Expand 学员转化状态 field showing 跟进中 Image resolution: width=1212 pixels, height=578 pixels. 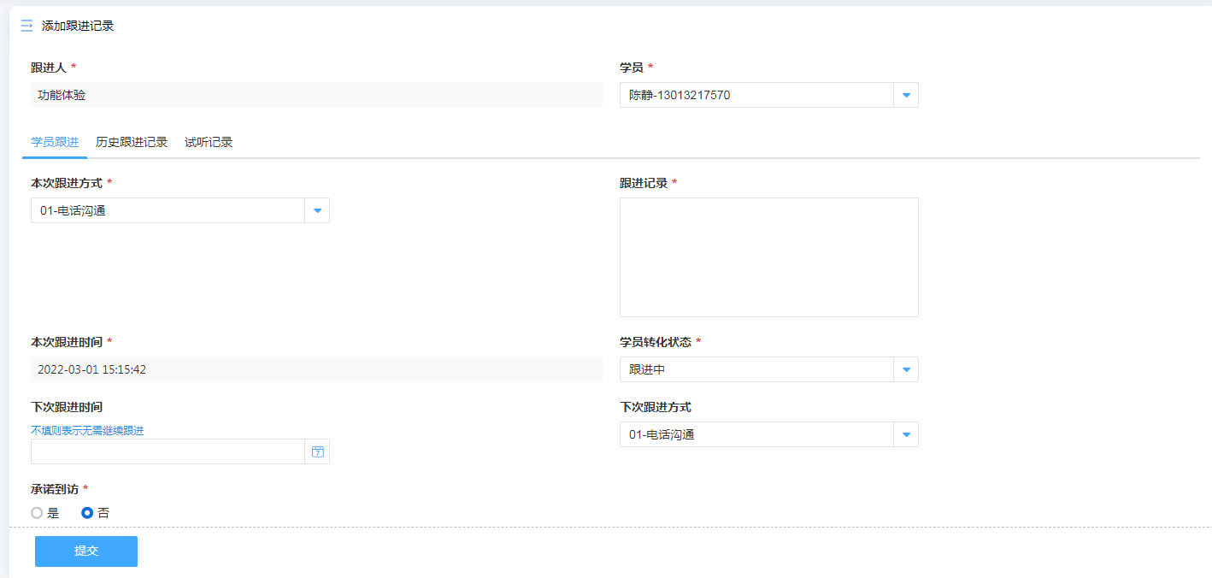[756, 369]
